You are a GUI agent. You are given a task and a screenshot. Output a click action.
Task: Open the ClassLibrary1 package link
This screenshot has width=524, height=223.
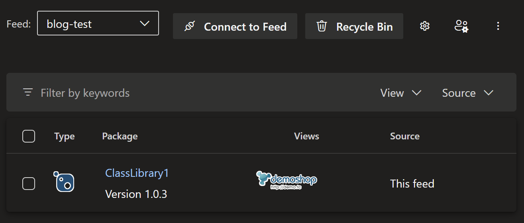point(137,173)
